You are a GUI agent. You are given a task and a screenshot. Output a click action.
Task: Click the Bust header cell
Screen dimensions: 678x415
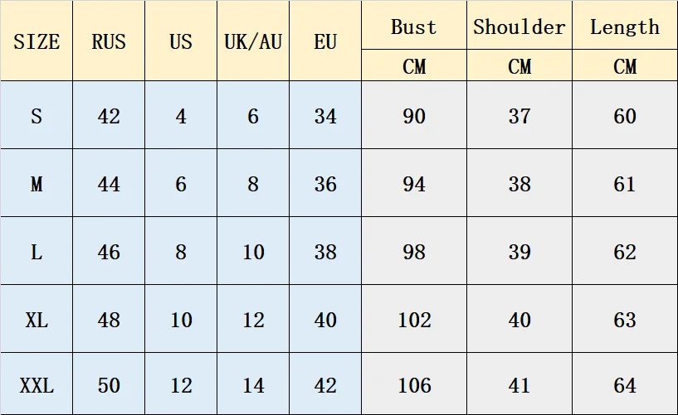click(413, 27)
